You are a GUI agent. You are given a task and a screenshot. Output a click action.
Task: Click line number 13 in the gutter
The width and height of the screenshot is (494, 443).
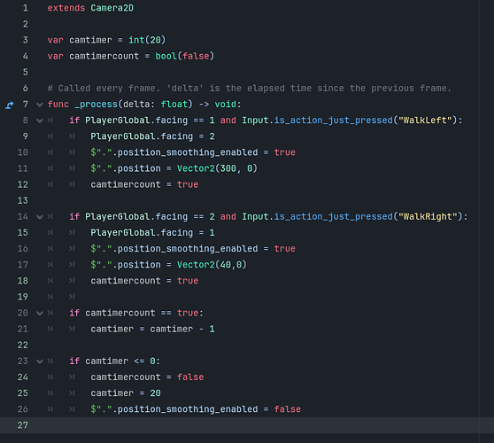pyautogui.click(x=23, y=200)
